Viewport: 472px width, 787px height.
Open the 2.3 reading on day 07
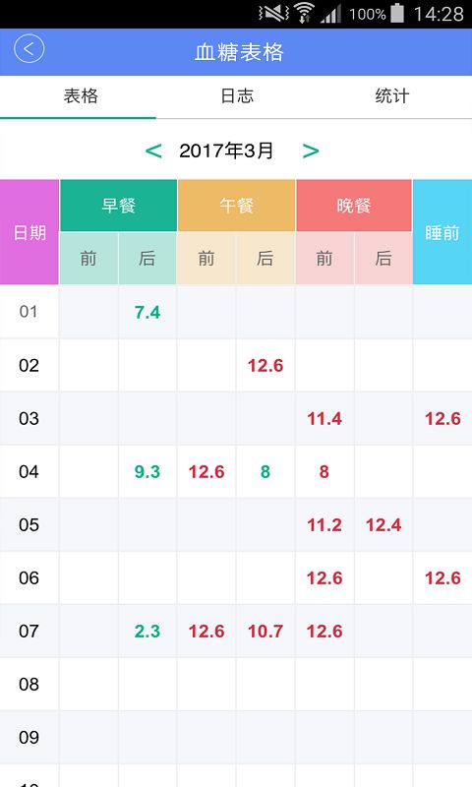coord(147,631)
